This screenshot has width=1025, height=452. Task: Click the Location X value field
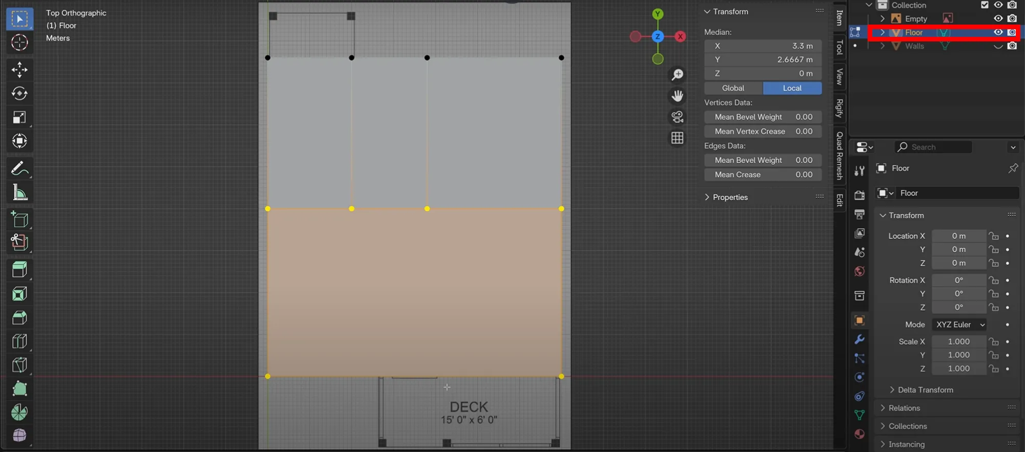coord(958,236)
